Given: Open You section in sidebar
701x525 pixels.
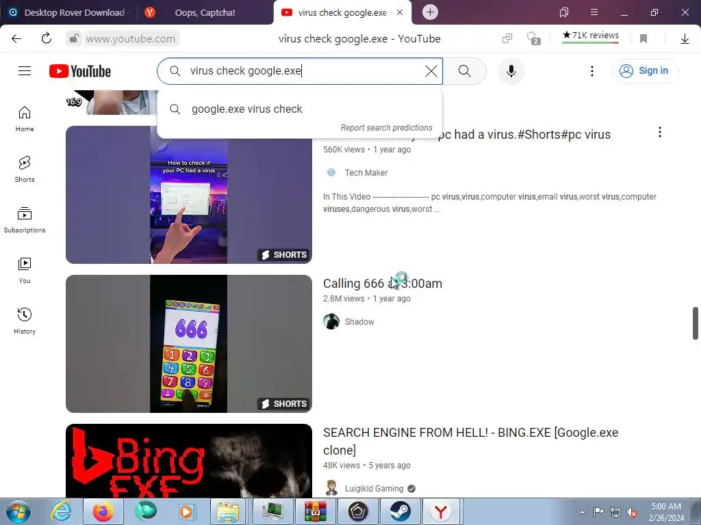Looking at the screenshot, I should [25, 271].
